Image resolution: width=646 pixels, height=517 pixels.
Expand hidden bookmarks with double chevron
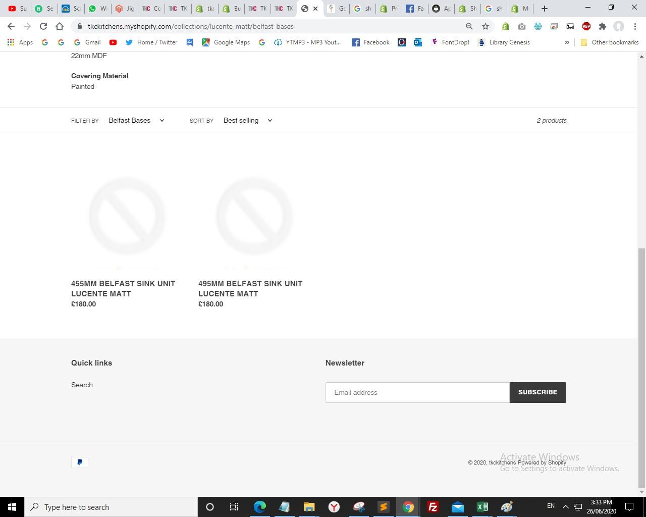(x=567, y=42)
